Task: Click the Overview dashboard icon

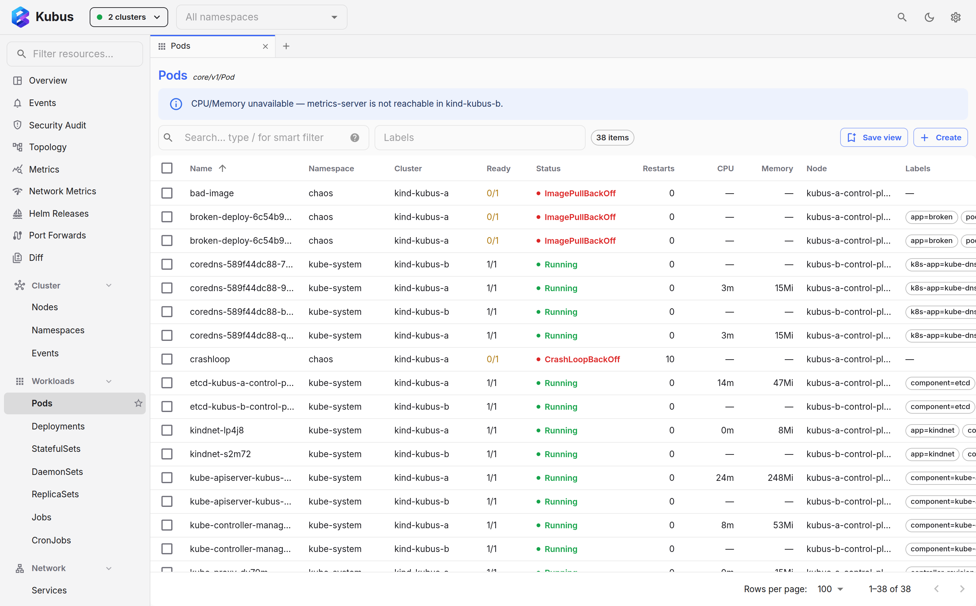Action: coord(17,81)
